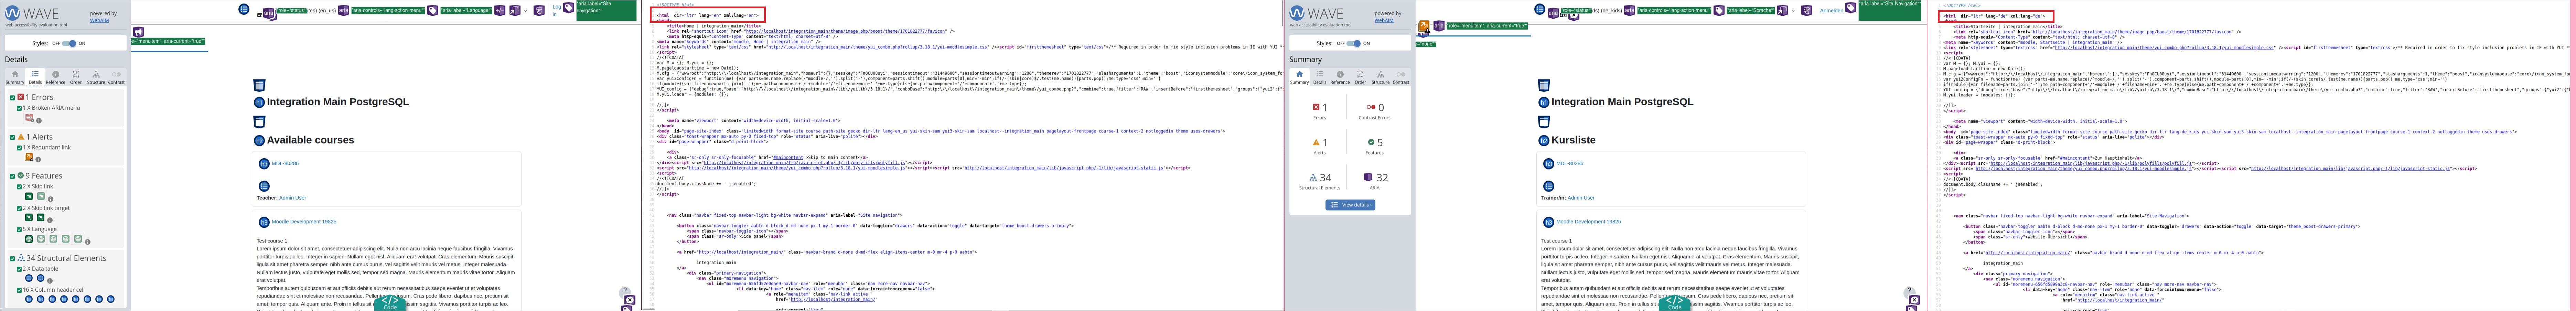Screen dimensions: 2576x311
Task: Click the Code button at bottom of left page
Action: [x=390, y=303]
